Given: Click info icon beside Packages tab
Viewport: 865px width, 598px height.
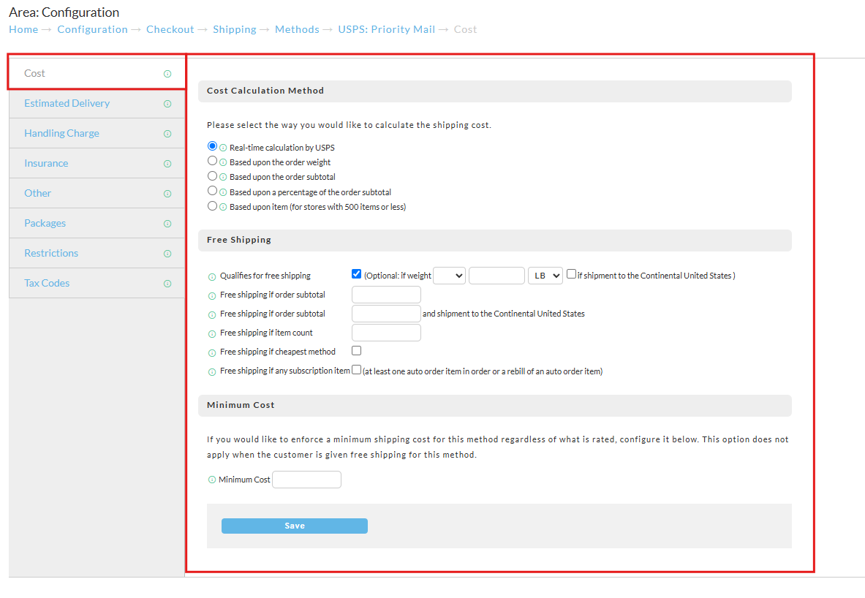Looking at the screenshot, I should click(x=167, y=224).
